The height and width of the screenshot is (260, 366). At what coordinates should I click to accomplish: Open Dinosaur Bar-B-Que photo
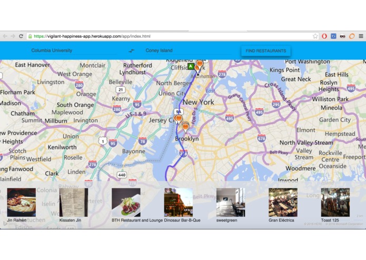pos(179,203)
